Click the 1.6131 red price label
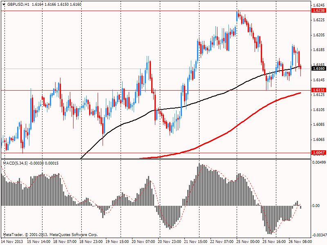 (319, 90)
